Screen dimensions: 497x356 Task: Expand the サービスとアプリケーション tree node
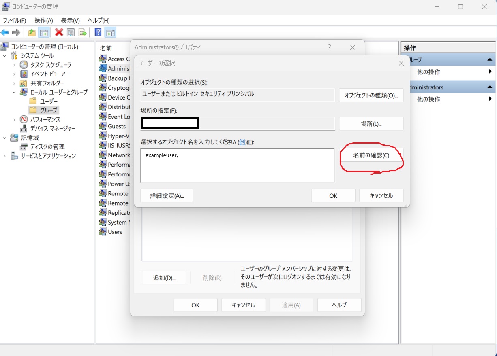click(x=5, y=156)
